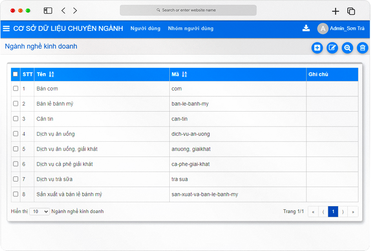Check the Bán cơm row checkbox

(x=16, y=88)
